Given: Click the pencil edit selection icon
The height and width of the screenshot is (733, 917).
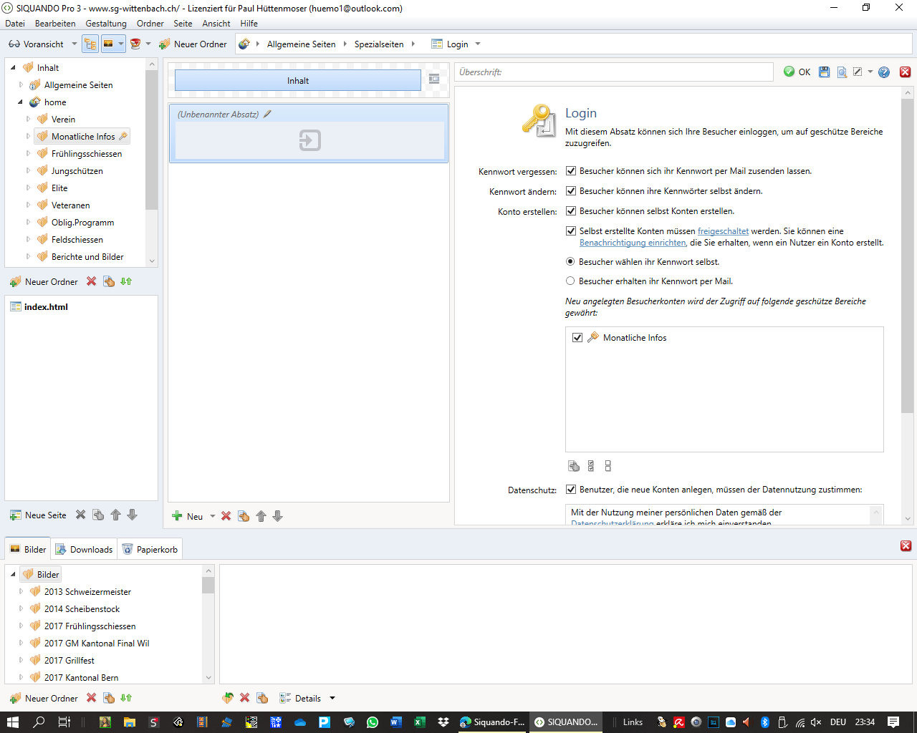Looking at the screenshot, I should click(x=858, y=72).
